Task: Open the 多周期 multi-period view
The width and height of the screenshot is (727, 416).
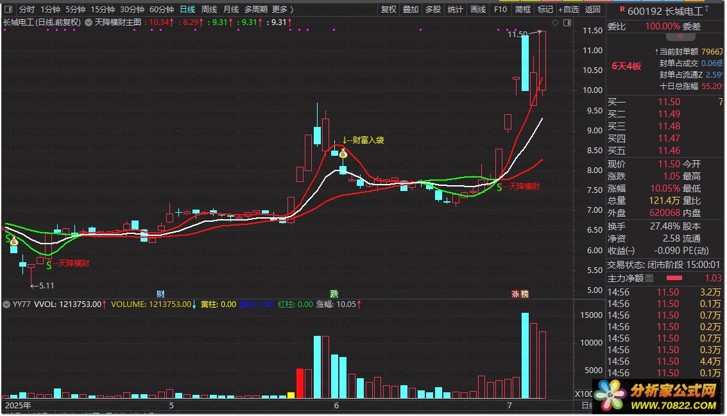Action: [x=256, y=9]
